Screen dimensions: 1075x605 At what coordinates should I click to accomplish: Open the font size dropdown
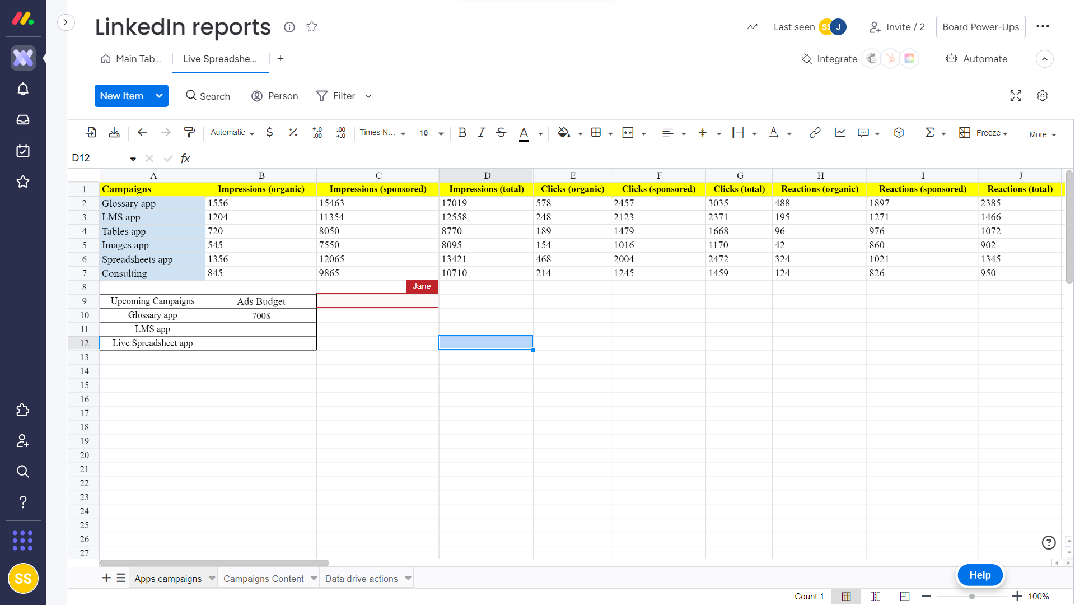441,133
